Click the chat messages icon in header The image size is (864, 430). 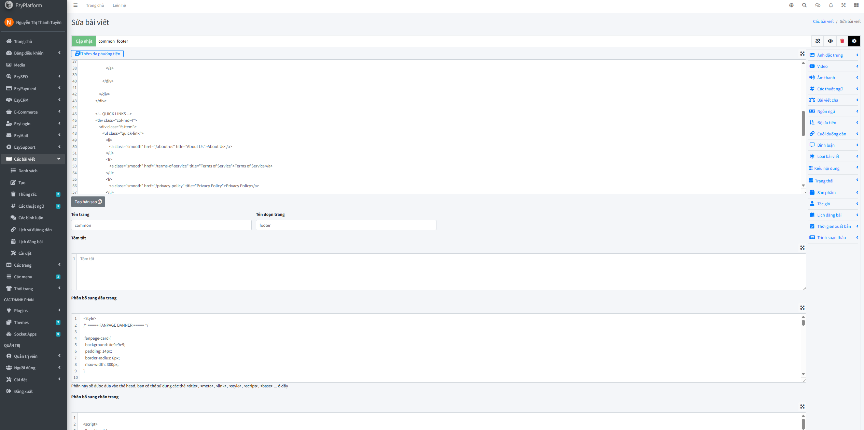[818, 5]
